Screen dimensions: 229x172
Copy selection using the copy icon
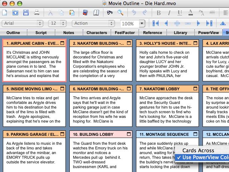(x=61, y=13)
